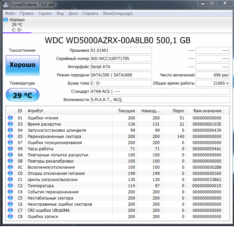Image resolution: width=234 pixels, height=230 pixels.
Task: Click the status orb in Температура attribute row
Action: (x=10, y=186)
